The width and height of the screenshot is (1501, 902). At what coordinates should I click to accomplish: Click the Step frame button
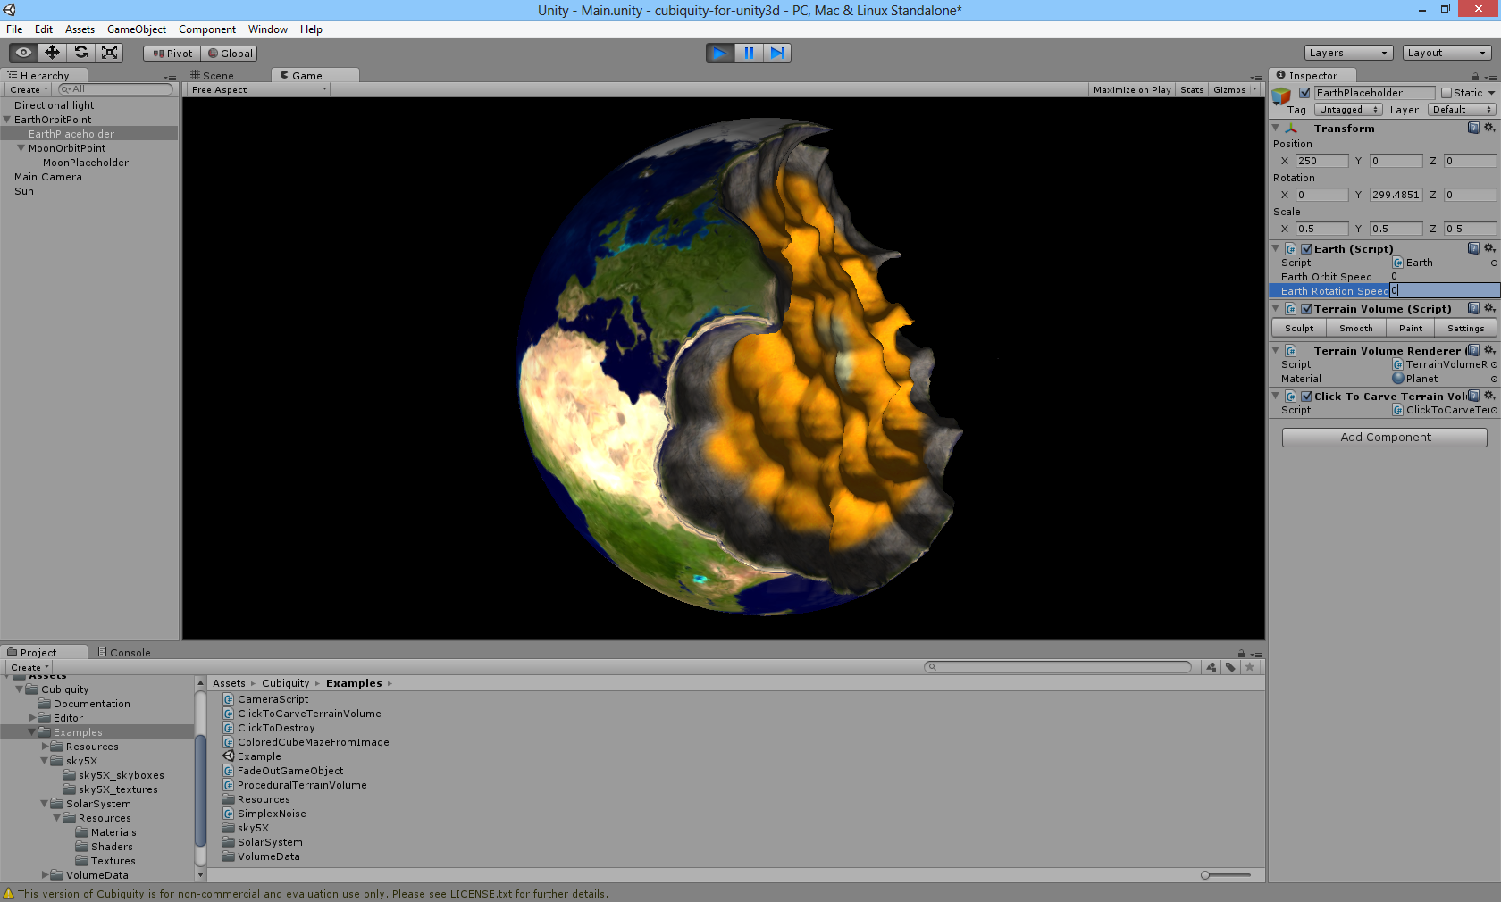pyautogui.click(x=777, y=53)
